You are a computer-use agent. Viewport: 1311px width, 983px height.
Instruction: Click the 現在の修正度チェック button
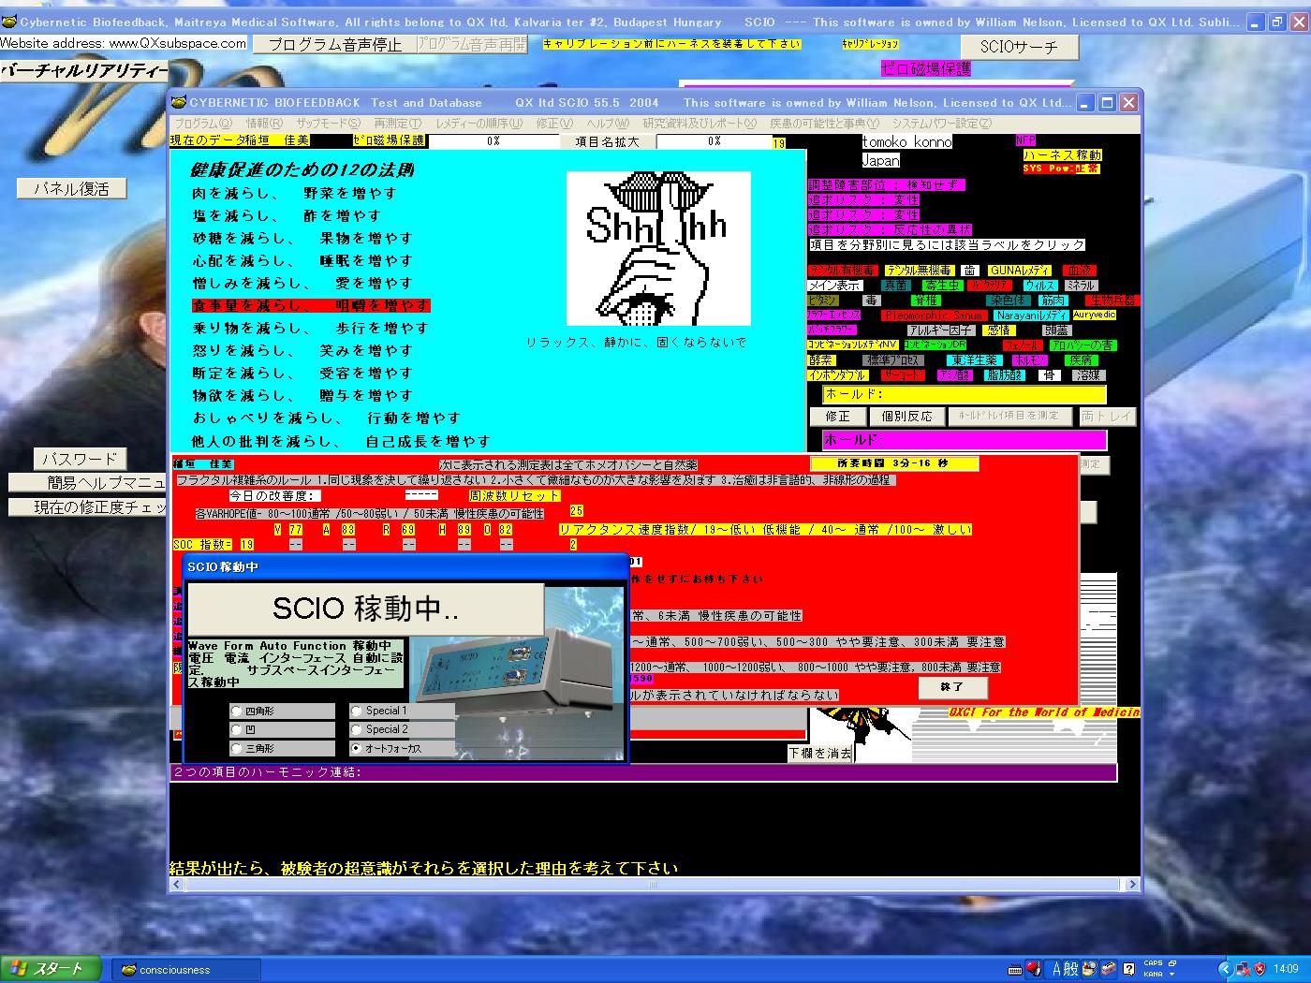pyautogui.click(x=88, y=506)
